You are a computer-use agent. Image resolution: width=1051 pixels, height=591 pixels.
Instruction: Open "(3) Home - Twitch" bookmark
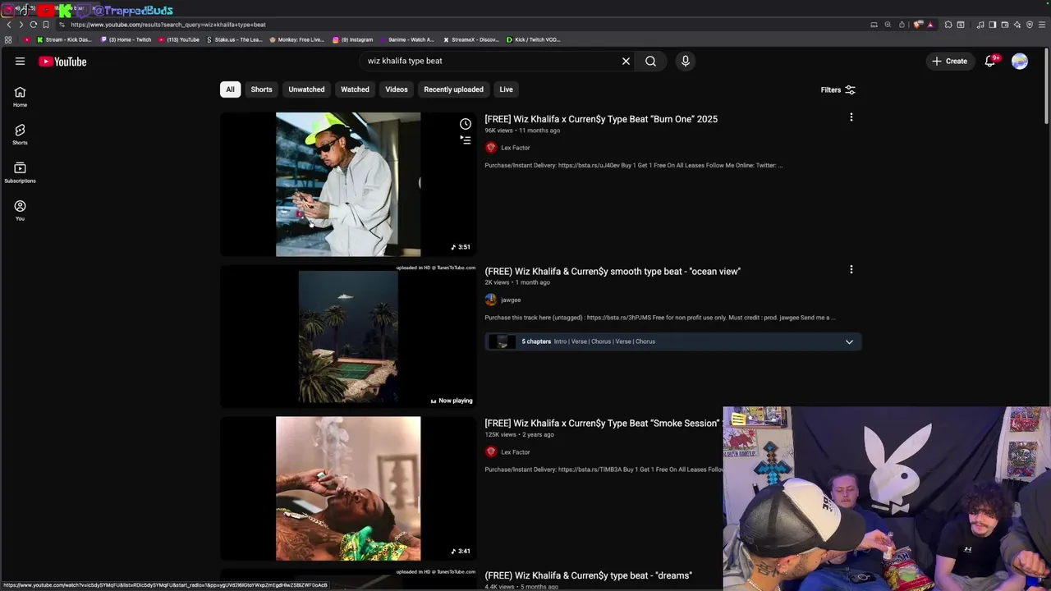coord(126,39)
